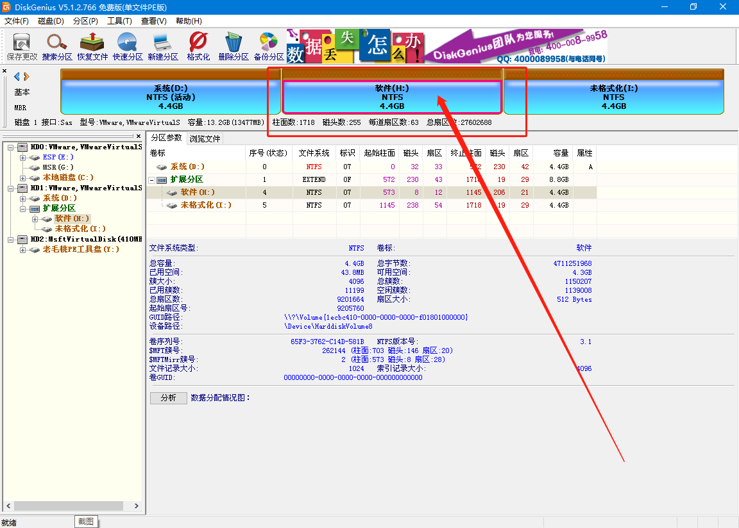Image resolution: width=739 pixels, height=528 pixels.
Task: Click the Backup Partition (备份分区) icon
Action: coord(269,47)
